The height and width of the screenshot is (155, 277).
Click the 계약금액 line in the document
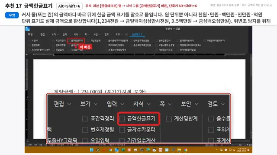point(100,92)
